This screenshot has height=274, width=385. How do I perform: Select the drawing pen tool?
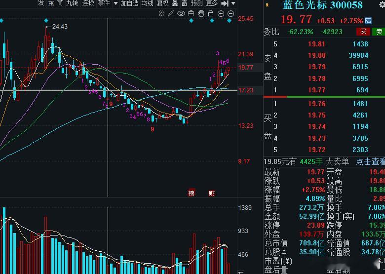[171, 14]
